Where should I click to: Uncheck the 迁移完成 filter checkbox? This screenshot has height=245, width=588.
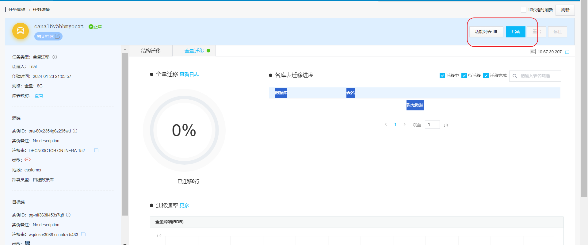(486, 75)
